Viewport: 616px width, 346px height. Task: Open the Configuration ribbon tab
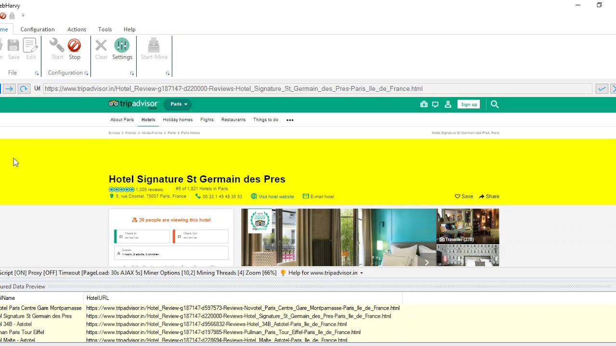tap(38, 29)
